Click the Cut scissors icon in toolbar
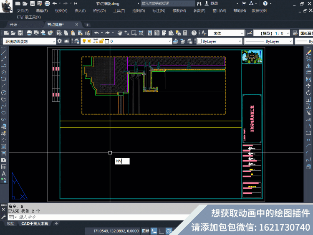 tap(59, 33)
